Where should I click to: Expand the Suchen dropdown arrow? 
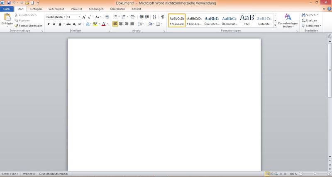[317, 15]
